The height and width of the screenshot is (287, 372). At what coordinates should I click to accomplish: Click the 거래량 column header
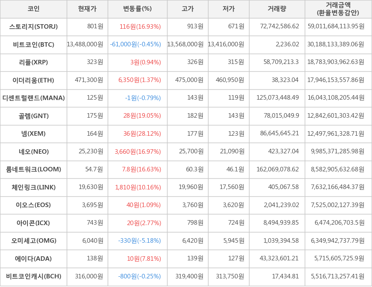277,9
